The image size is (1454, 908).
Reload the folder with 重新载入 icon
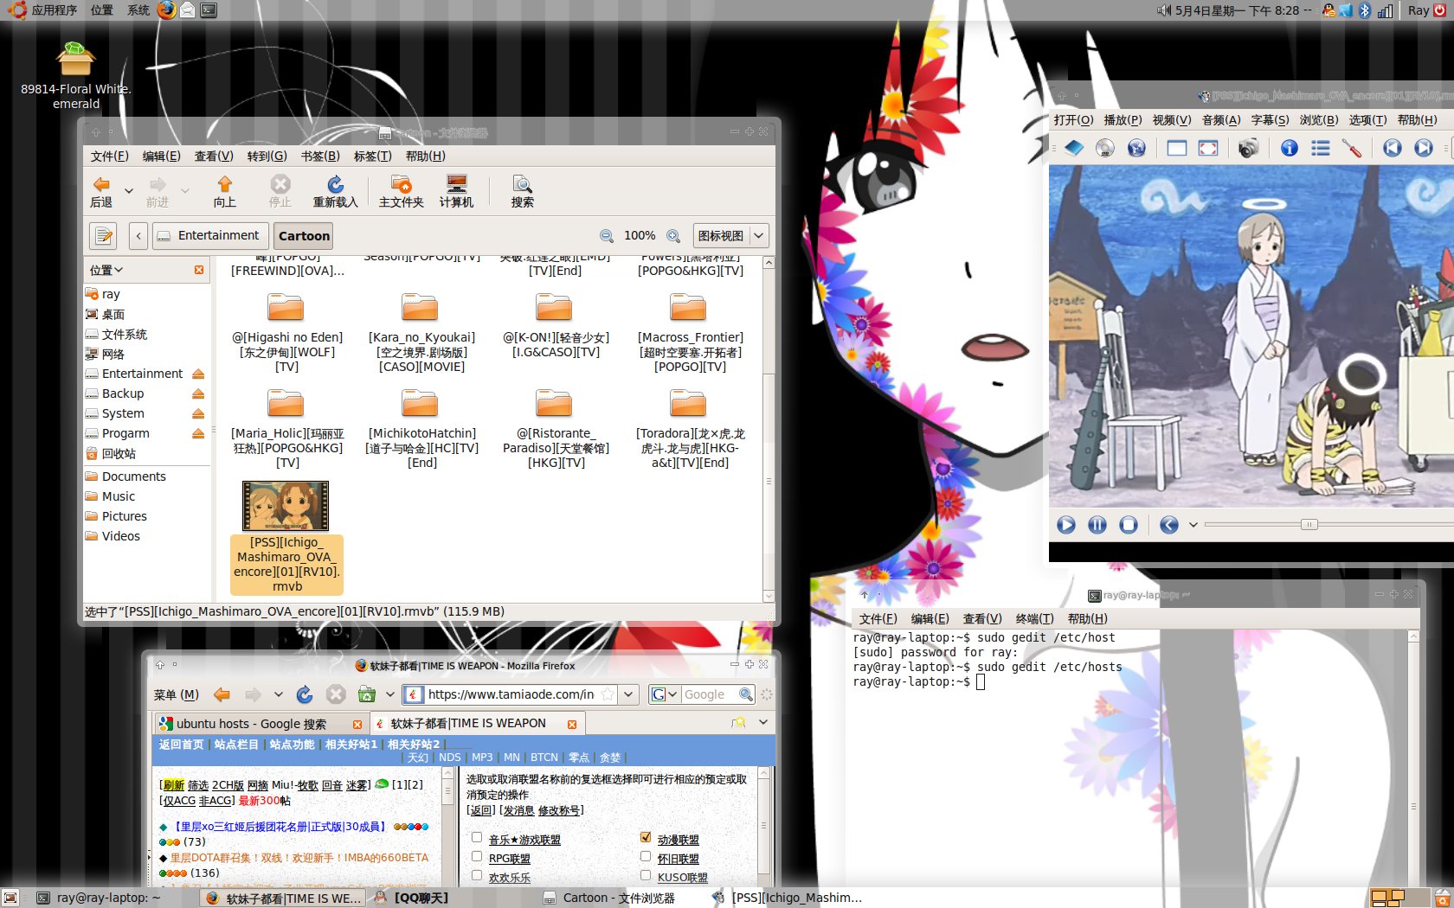coord(335,191)
